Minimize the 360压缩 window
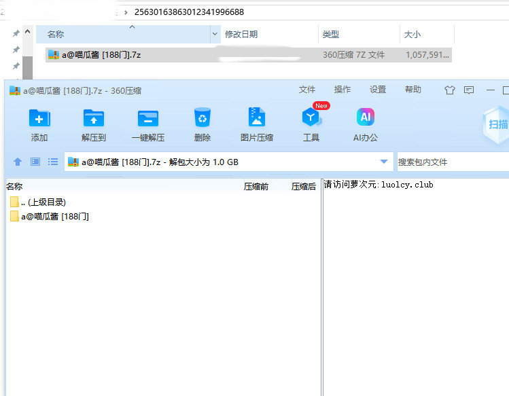The height and width of the screenshot is (396, 509). [491, 90]
